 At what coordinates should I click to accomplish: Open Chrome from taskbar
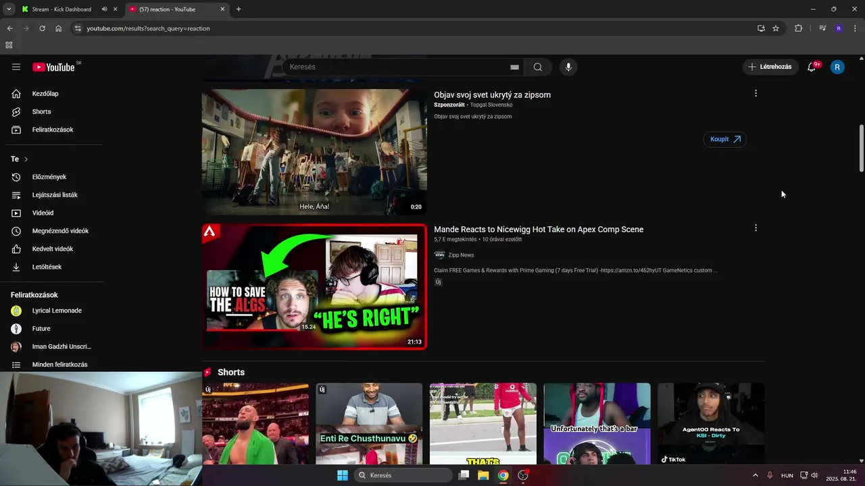point(503,475)
